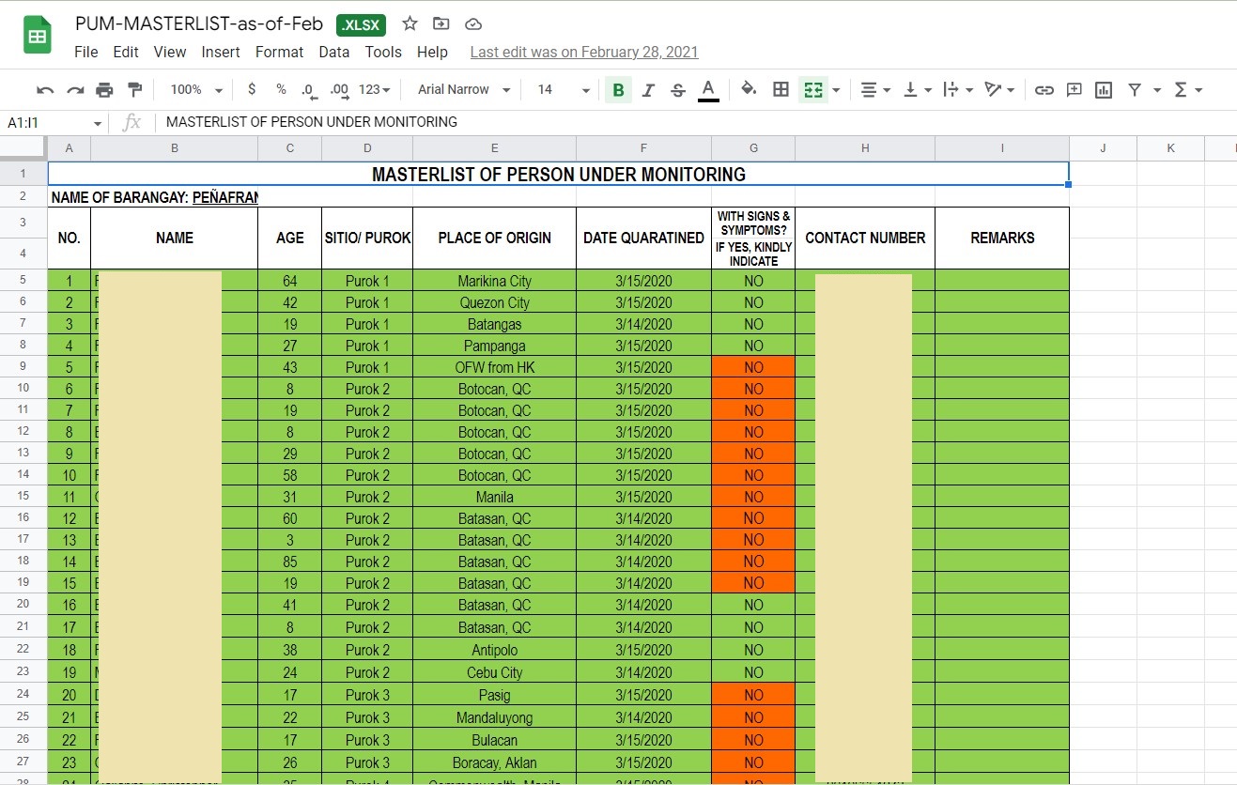Open text rotation dropdown
1237x785 pixels.
999,90
